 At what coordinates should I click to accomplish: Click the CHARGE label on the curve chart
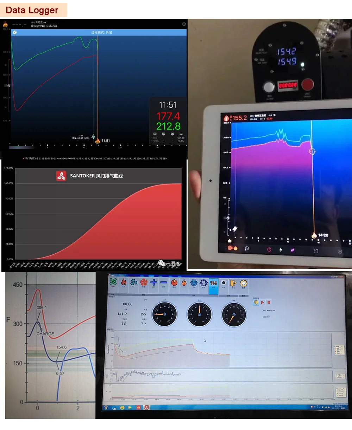click(45, 334)
